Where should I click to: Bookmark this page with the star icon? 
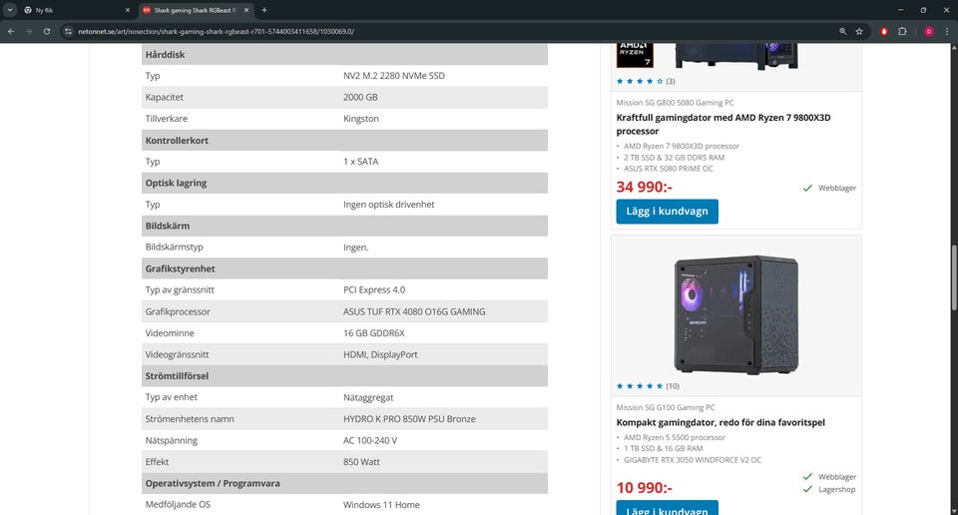859,31
